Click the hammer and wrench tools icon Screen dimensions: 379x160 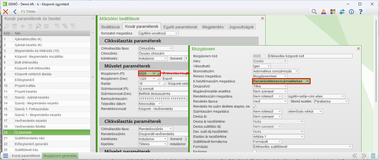38,26
